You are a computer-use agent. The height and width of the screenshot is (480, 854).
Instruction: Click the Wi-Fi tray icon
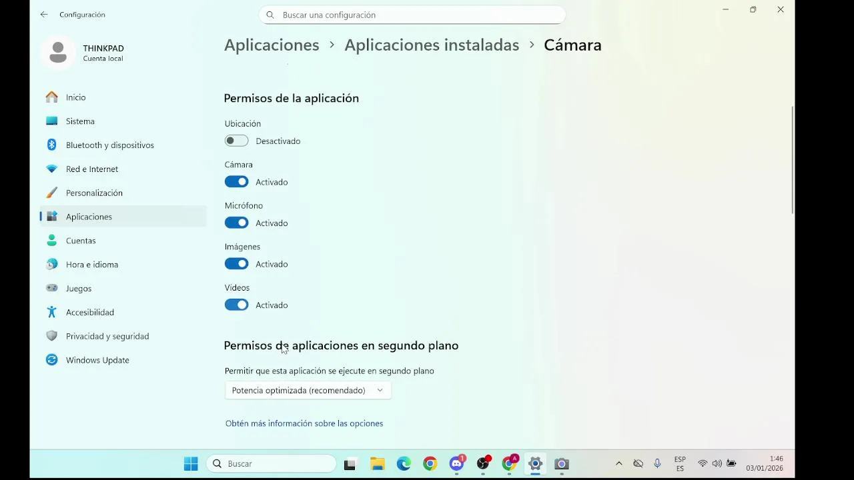(703, 464)
